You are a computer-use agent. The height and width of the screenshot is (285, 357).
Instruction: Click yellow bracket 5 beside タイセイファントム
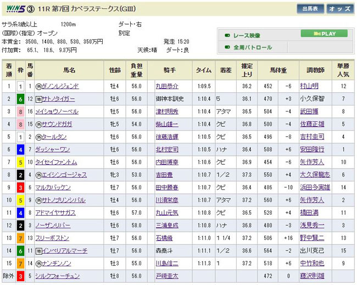[20, 162]
